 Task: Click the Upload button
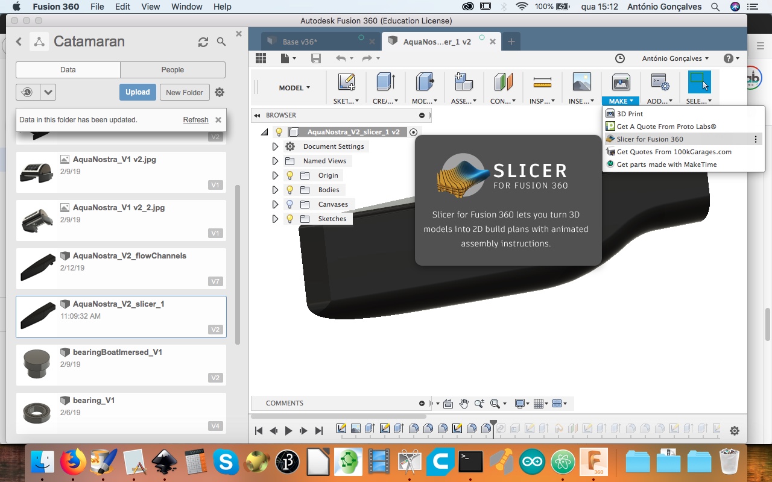pyautogui.click(x=138, y=92)
